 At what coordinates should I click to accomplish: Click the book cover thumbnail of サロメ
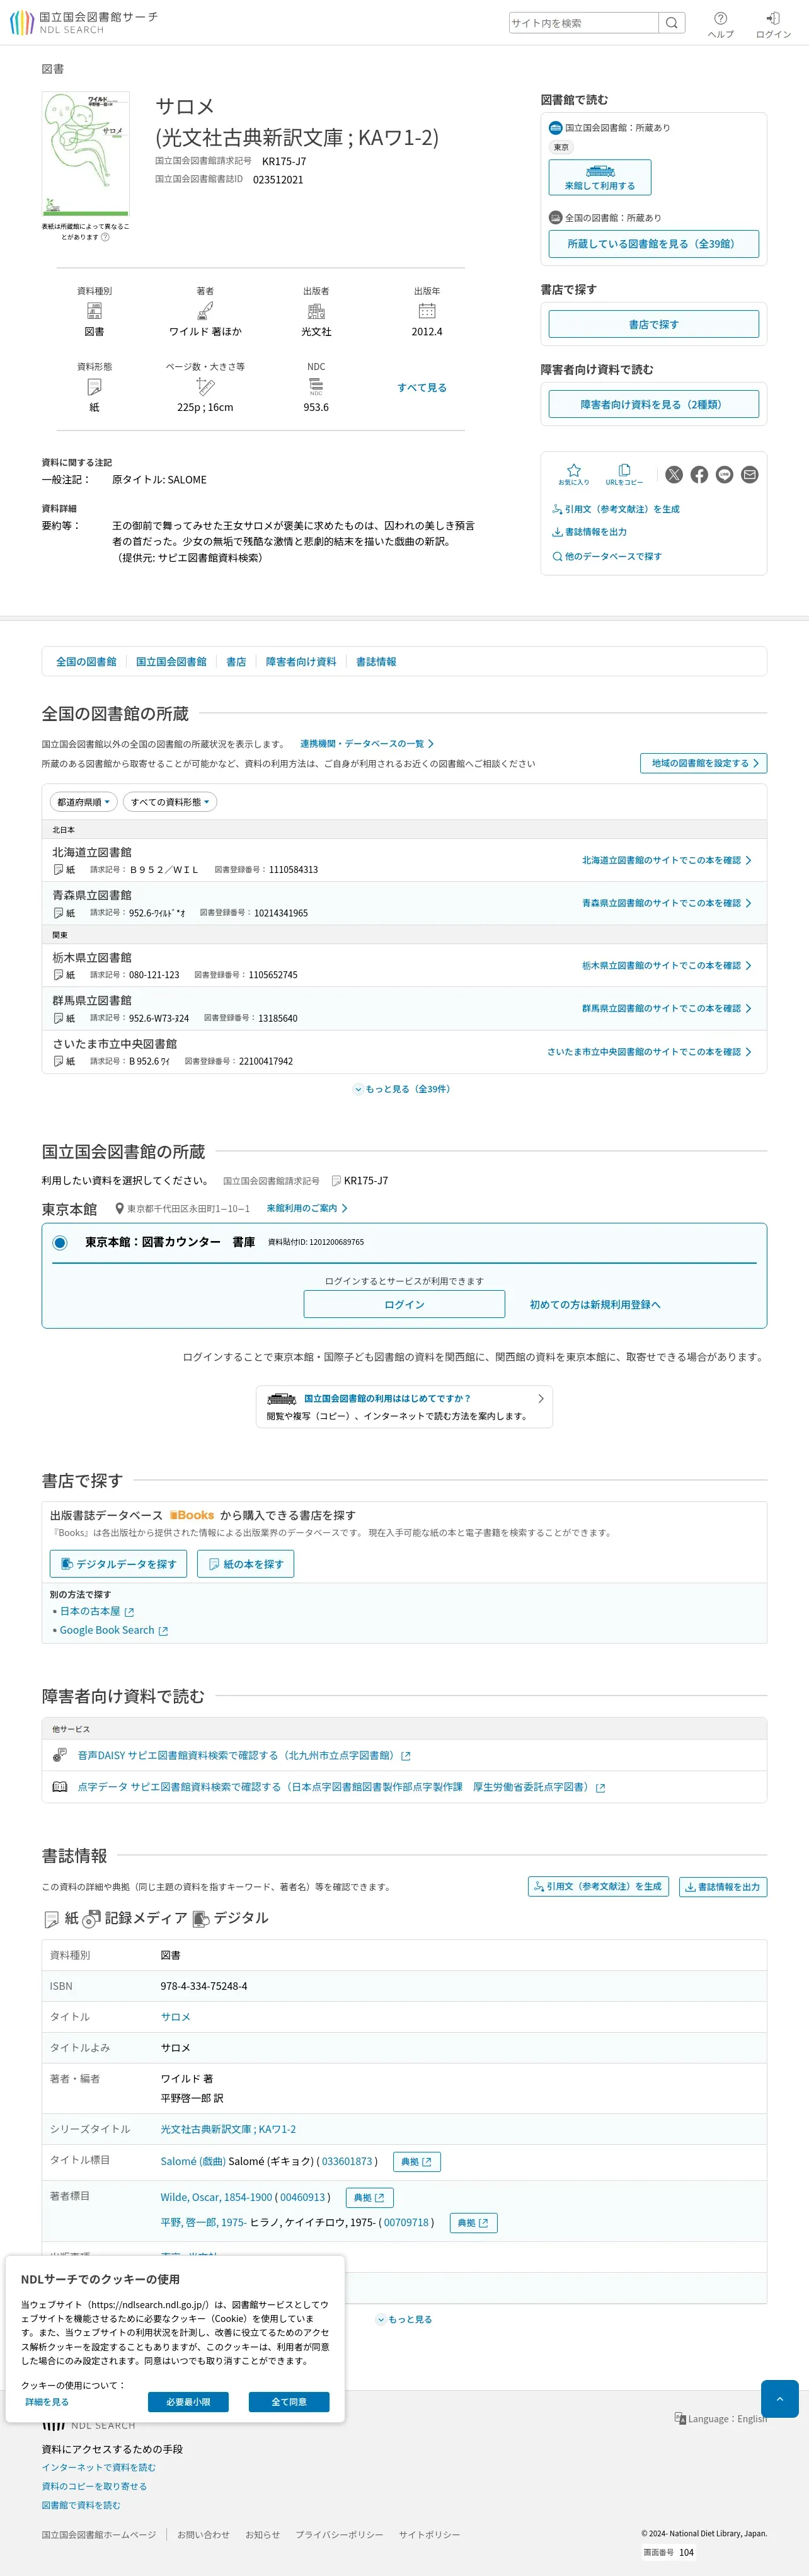click(86, 154)
